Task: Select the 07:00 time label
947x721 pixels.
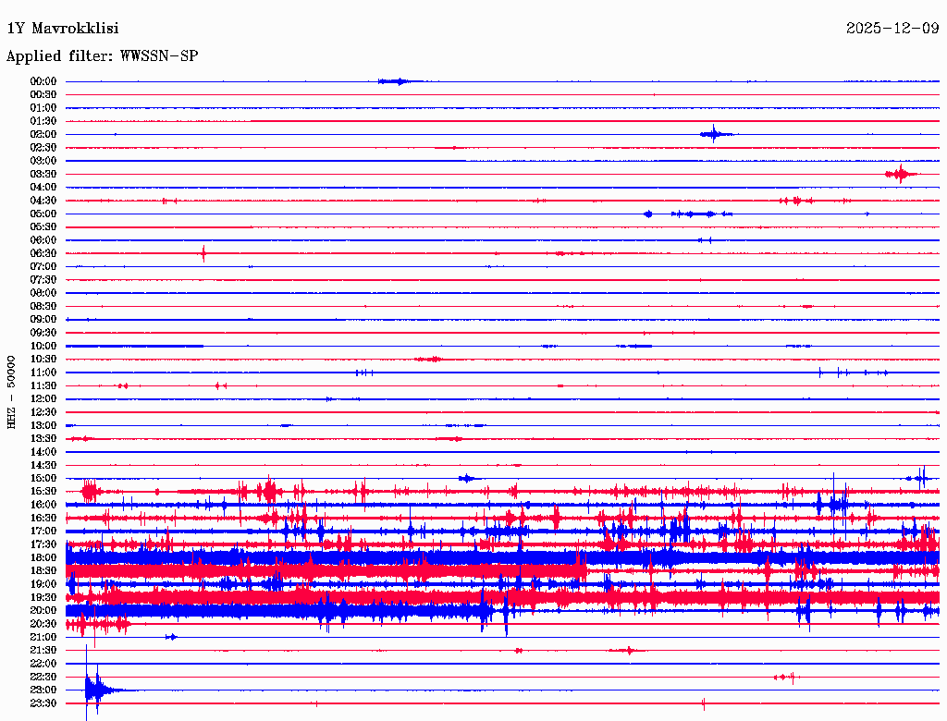Action: point(43,267)
